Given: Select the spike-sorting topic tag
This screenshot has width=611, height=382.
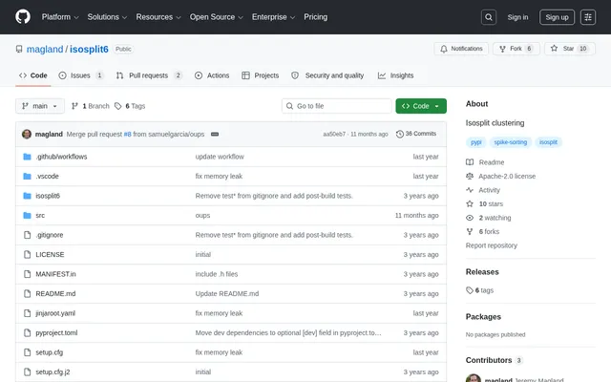Looking at the screenshot, I should (x=511, y=142).
